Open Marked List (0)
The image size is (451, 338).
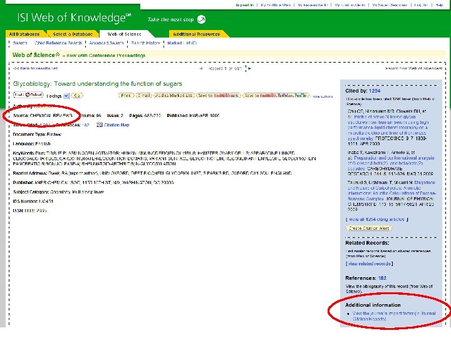(x=182, y=43)
